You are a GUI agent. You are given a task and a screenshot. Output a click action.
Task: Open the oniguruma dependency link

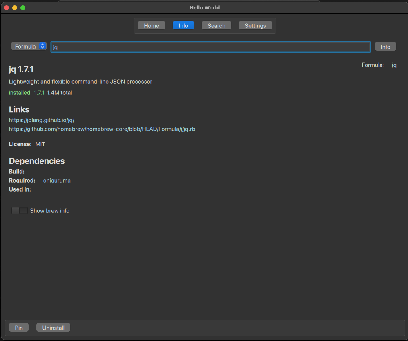[x=57, y=181]
